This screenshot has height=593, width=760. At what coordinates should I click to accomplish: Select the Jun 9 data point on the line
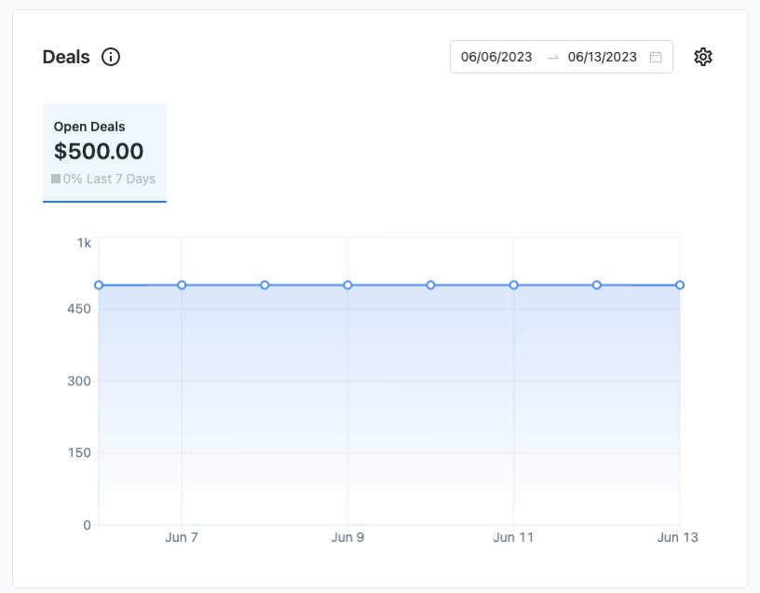347,285
